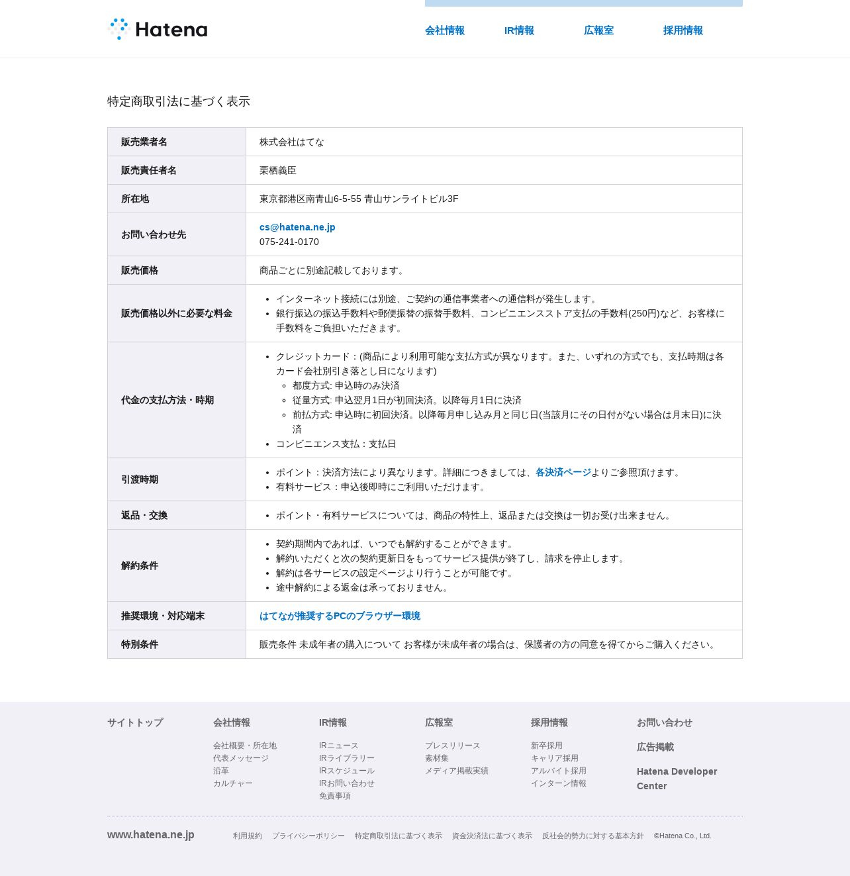Open 素材集 footer link

(437, 758)
